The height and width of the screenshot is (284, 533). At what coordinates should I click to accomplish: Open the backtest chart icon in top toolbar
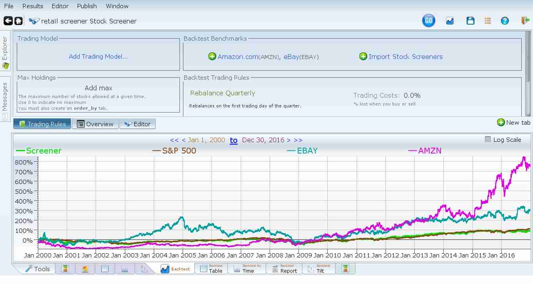(x=450, y=21)
